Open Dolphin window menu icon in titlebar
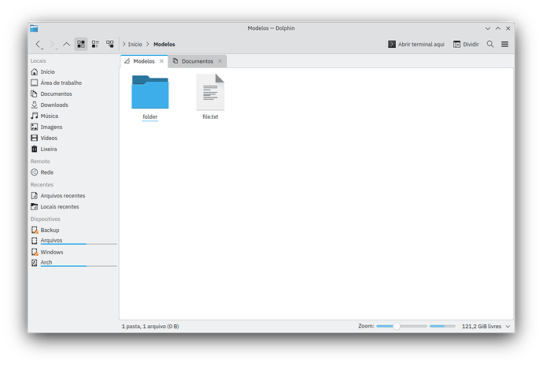 click(x=34, y=28)
